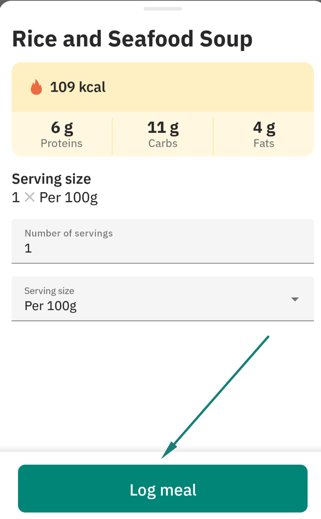Select the 4 g Fats cell

[264, 134]
